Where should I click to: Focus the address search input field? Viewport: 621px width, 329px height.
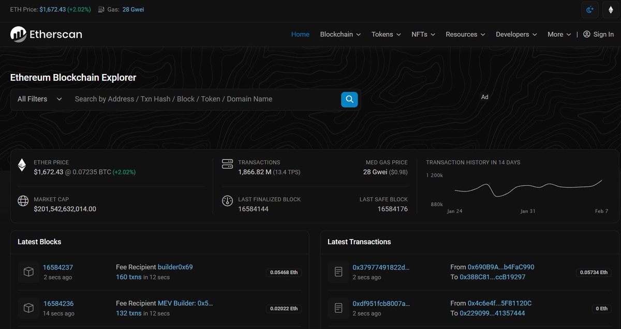click(x=205, y=99)
